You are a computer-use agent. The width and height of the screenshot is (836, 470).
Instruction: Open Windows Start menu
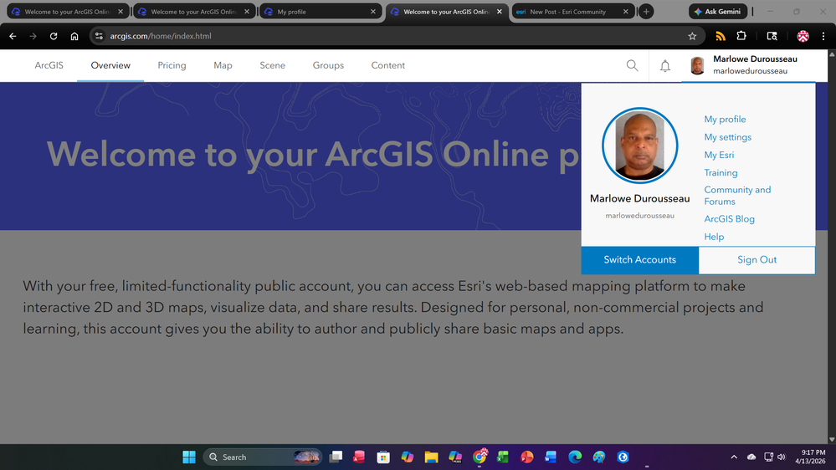tap(189, 457)
